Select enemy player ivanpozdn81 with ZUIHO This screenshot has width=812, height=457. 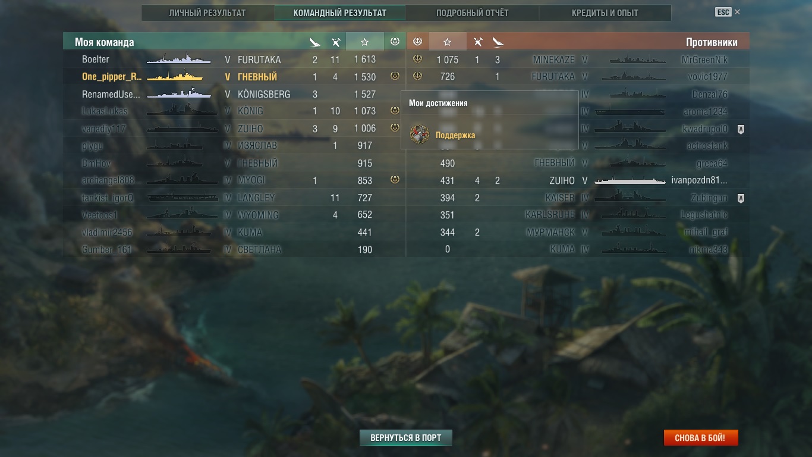[699, 180]
